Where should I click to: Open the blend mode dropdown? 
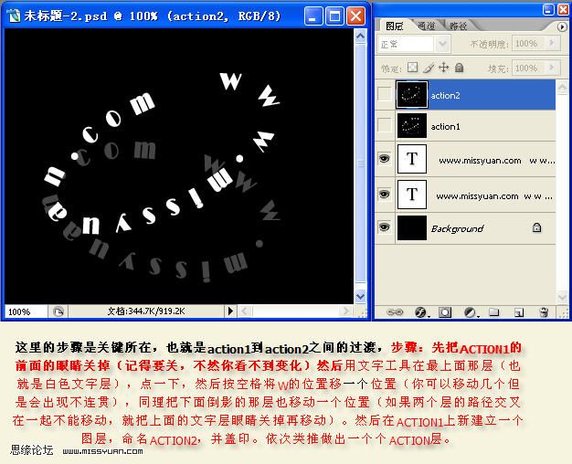click(x=442, y=44)
